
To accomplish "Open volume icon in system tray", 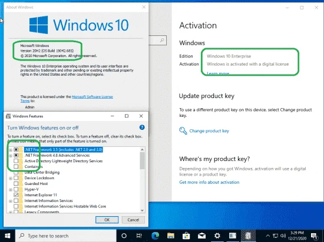I will pyautogui.click(x=283, y=236).
